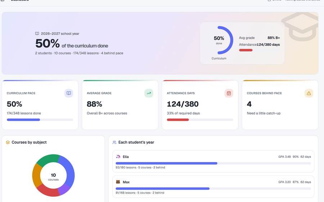Click the 'Each student's year' heading

(136, 142)
